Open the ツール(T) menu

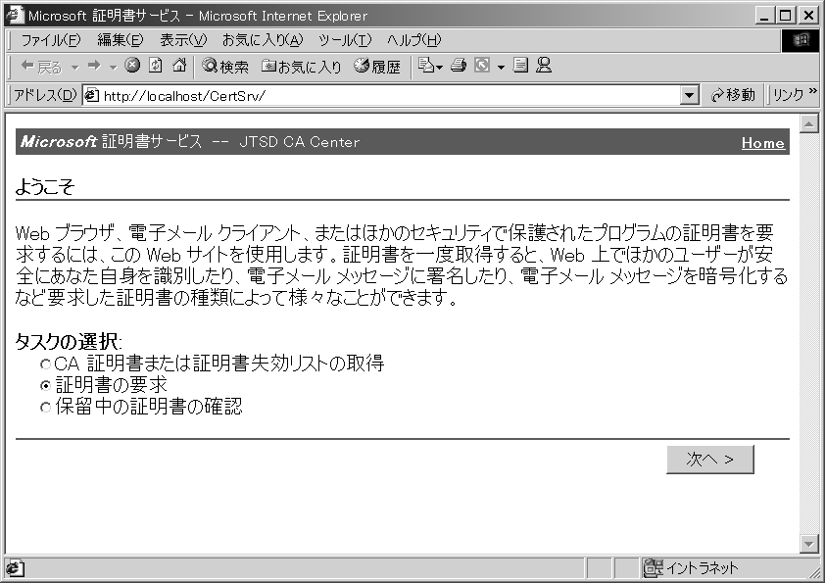(345, 40)
